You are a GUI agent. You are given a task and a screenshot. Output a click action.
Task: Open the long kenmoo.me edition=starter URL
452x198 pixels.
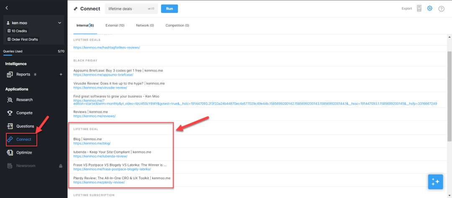pos(255,102)
